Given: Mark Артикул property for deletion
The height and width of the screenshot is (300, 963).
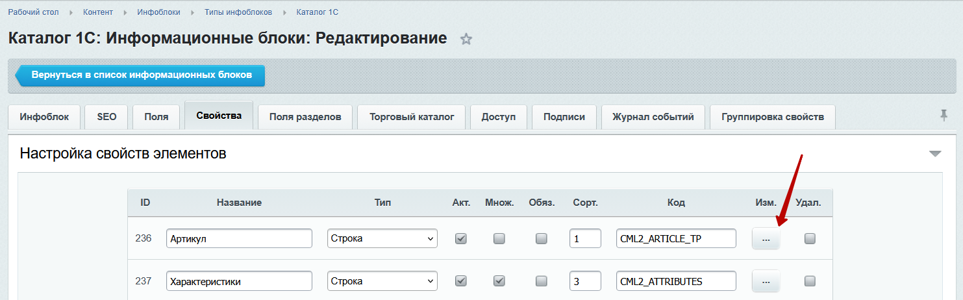Looking at the screenshot, I should point(809,239).
